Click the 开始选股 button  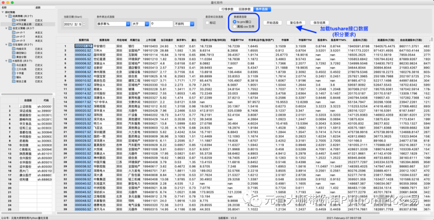[272, 23]
